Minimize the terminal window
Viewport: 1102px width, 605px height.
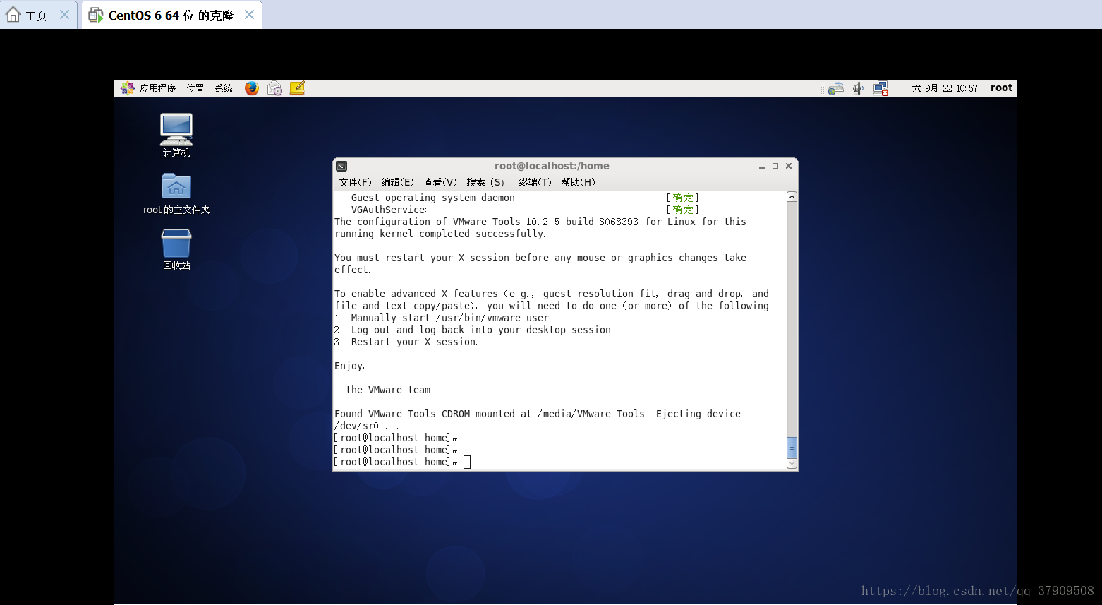[x=762, y=167]
